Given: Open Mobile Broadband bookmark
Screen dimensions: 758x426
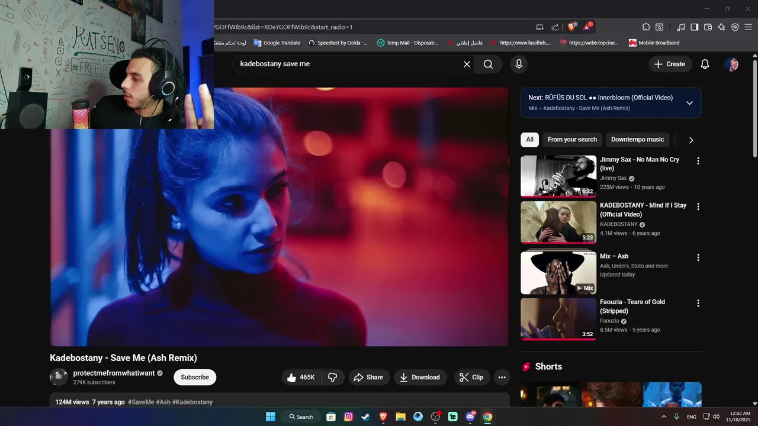Looking at the screenshot, I should pos(654,43).
